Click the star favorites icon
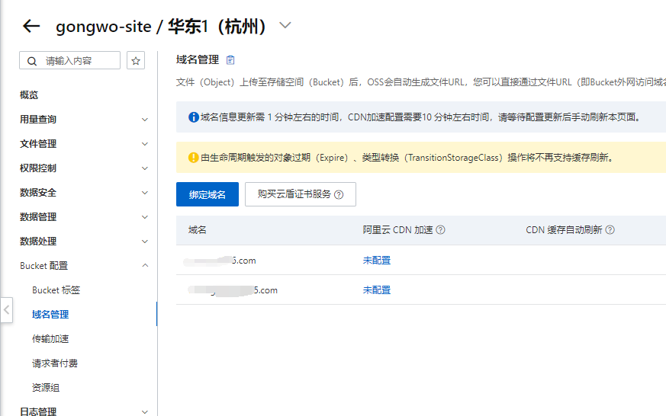This screenshot has width=666, height=416. pyautogui.click(x=136, y=61)
